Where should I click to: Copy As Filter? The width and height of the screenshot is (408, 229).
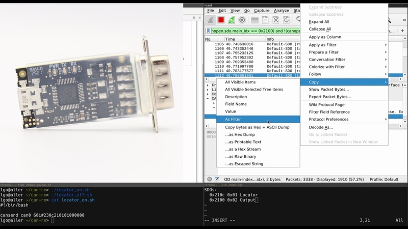(258, 119)
